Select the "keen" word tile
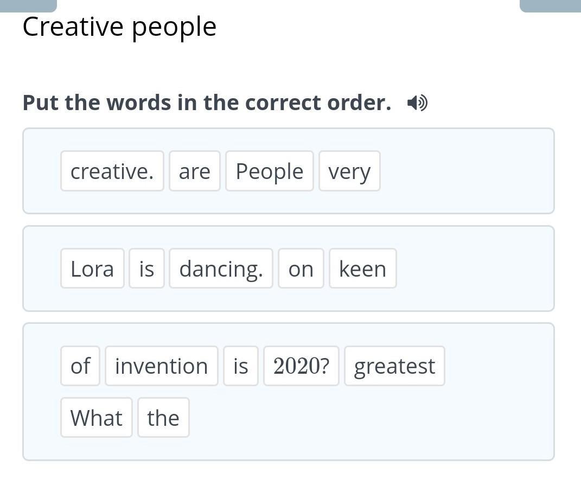 [362, 269]
